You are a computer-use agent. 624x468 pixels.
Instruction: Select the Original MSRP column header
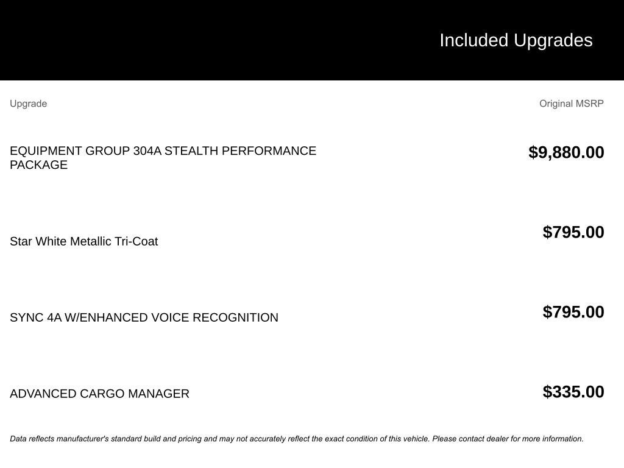(571, 104)
